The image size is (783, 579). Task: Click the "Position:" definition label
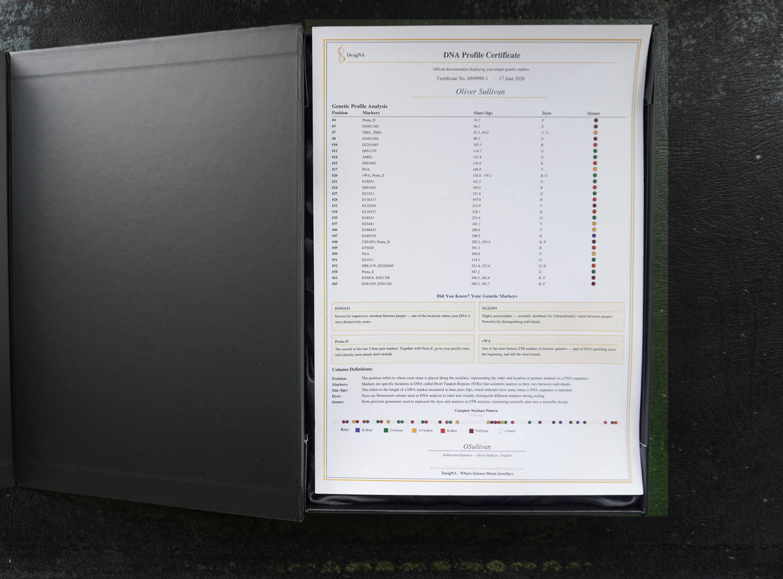[340, 378]
